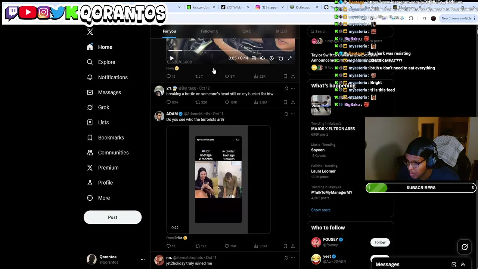Enter fullscreen on the top video

tap(289, 58)
